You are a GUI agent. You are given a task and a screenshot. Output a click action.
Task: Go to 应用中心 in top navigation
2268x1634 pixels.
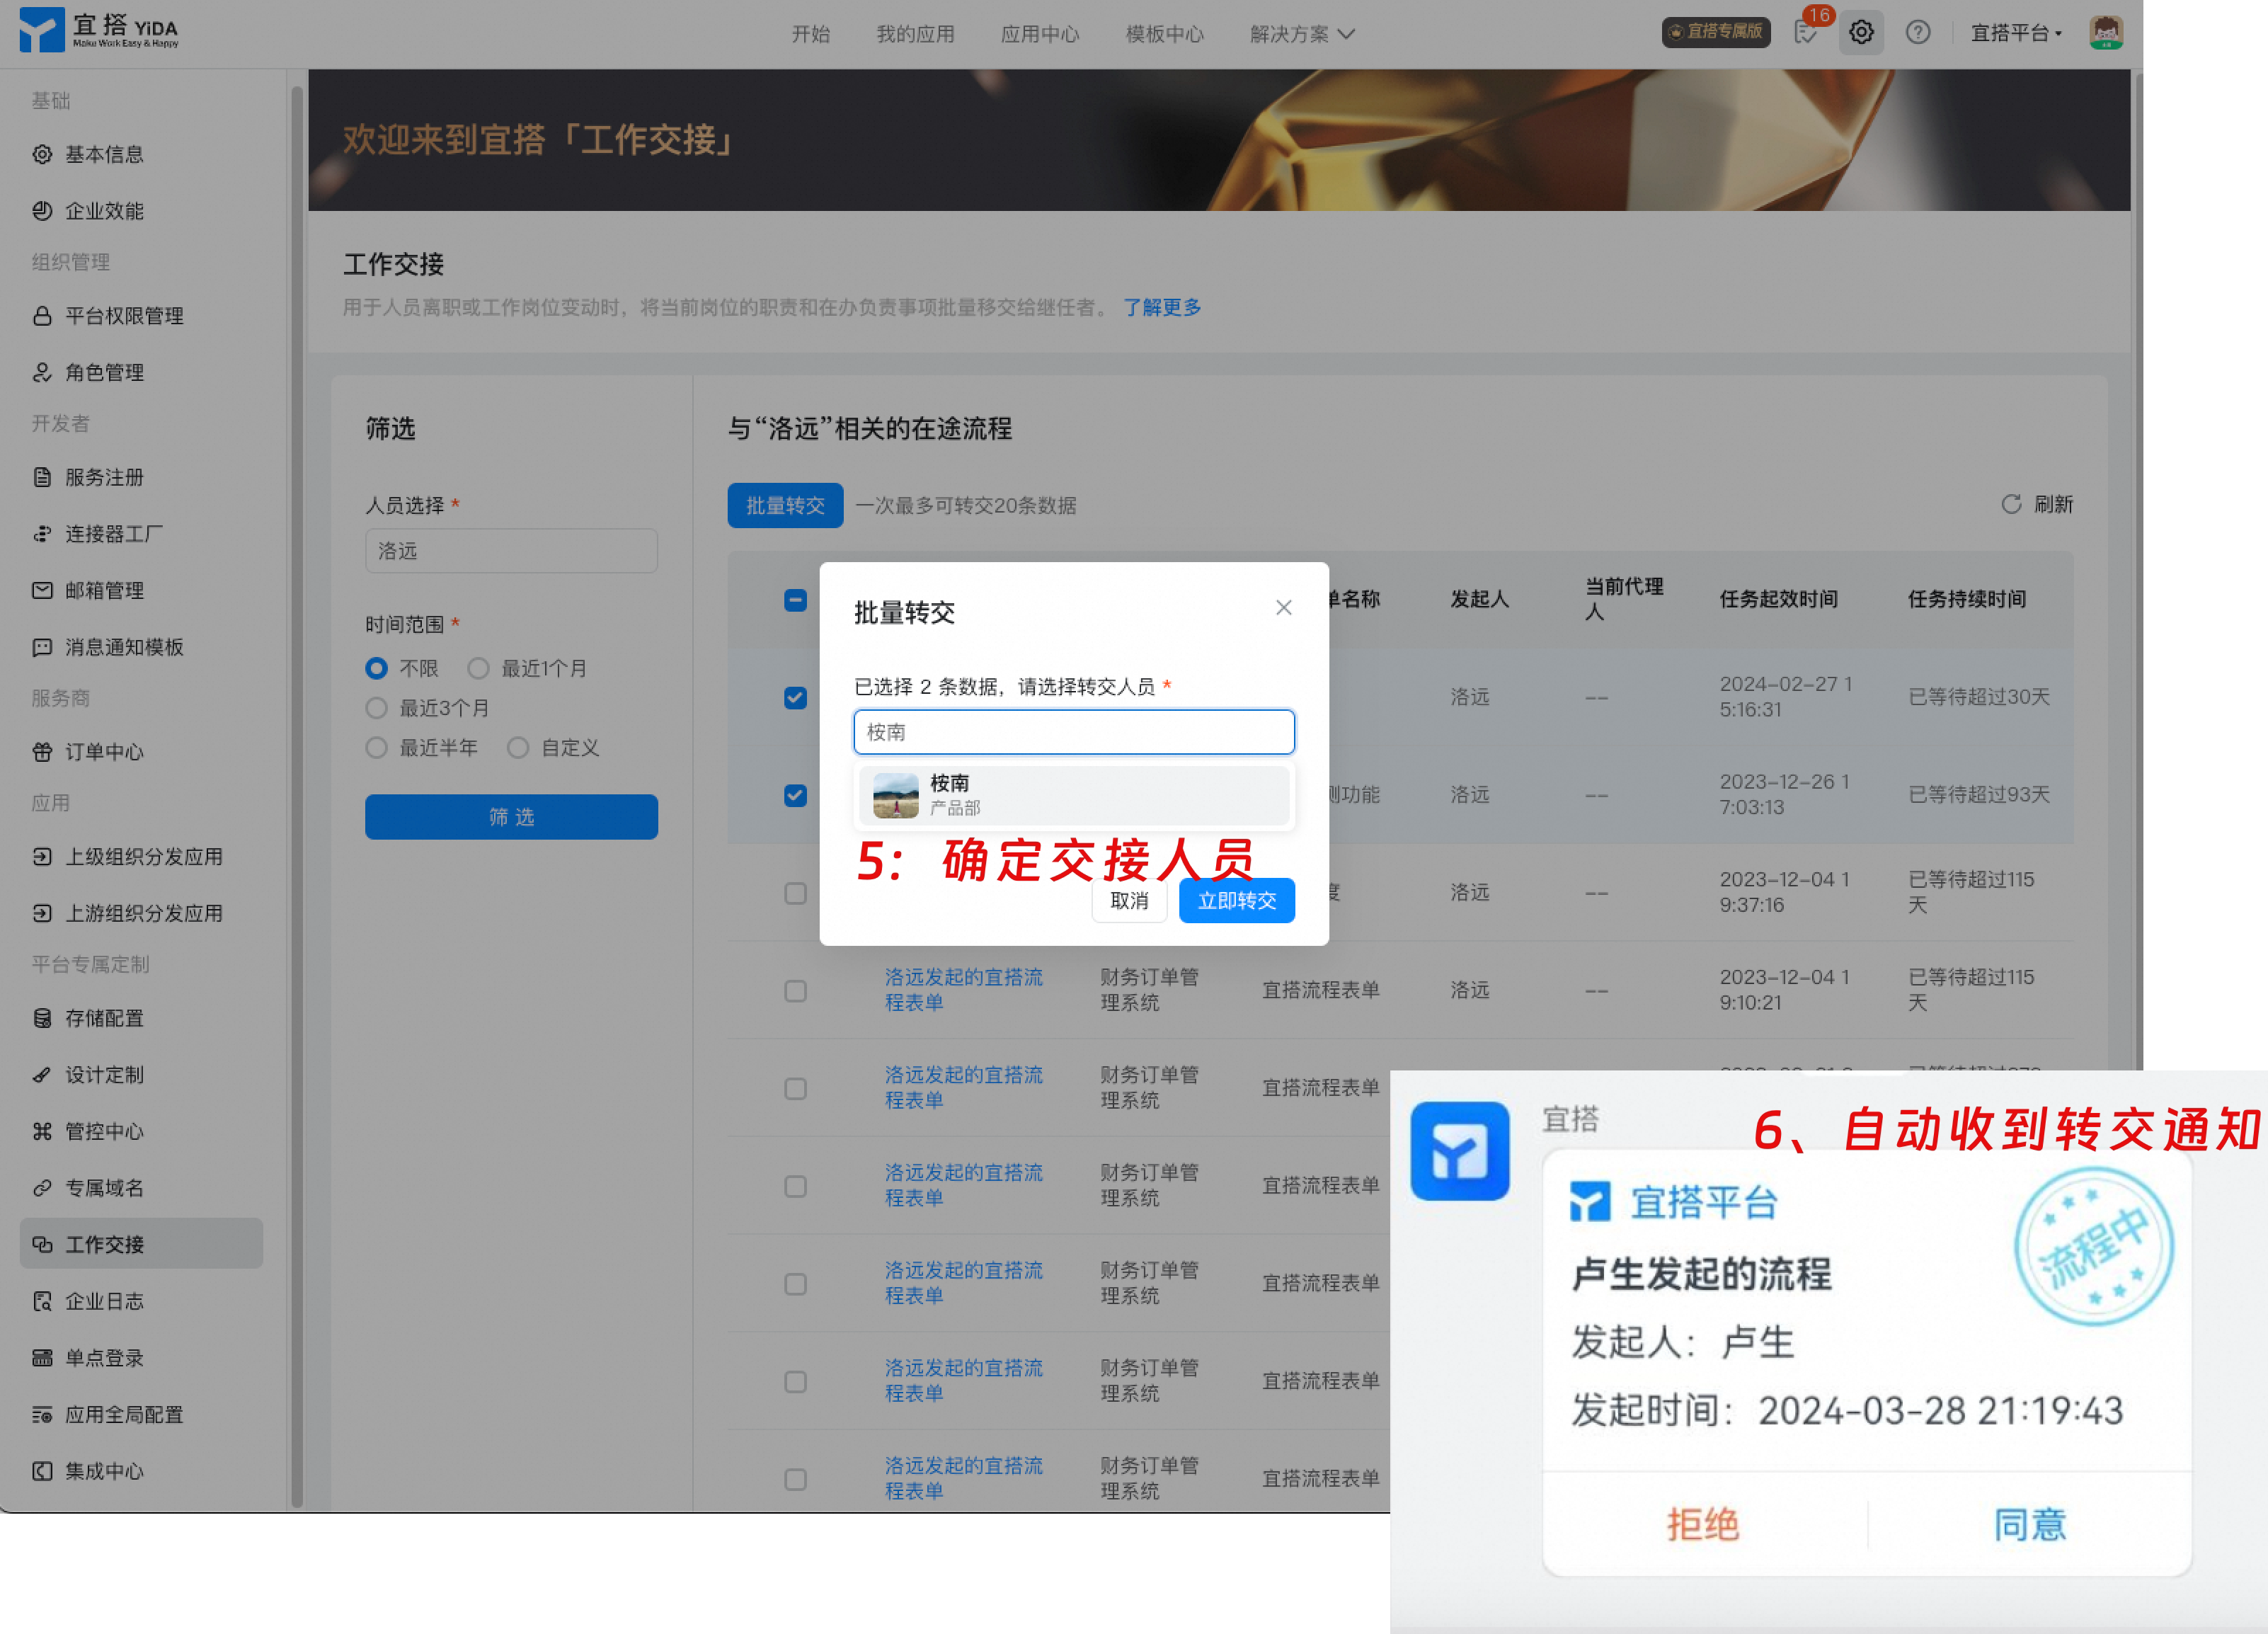coord(1040,34)
